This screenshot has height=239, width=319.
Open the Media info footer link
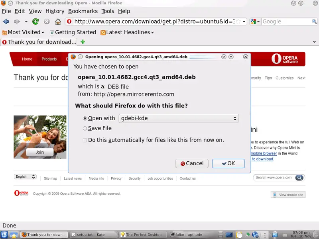(x=96, y=178)
